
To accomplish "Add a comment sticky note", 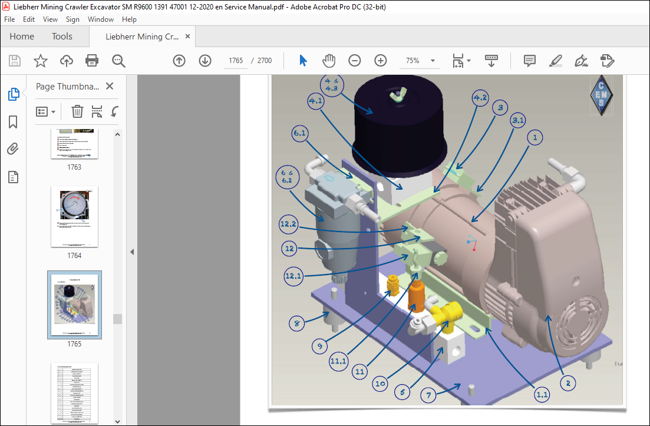I will [x=529, y=61].
